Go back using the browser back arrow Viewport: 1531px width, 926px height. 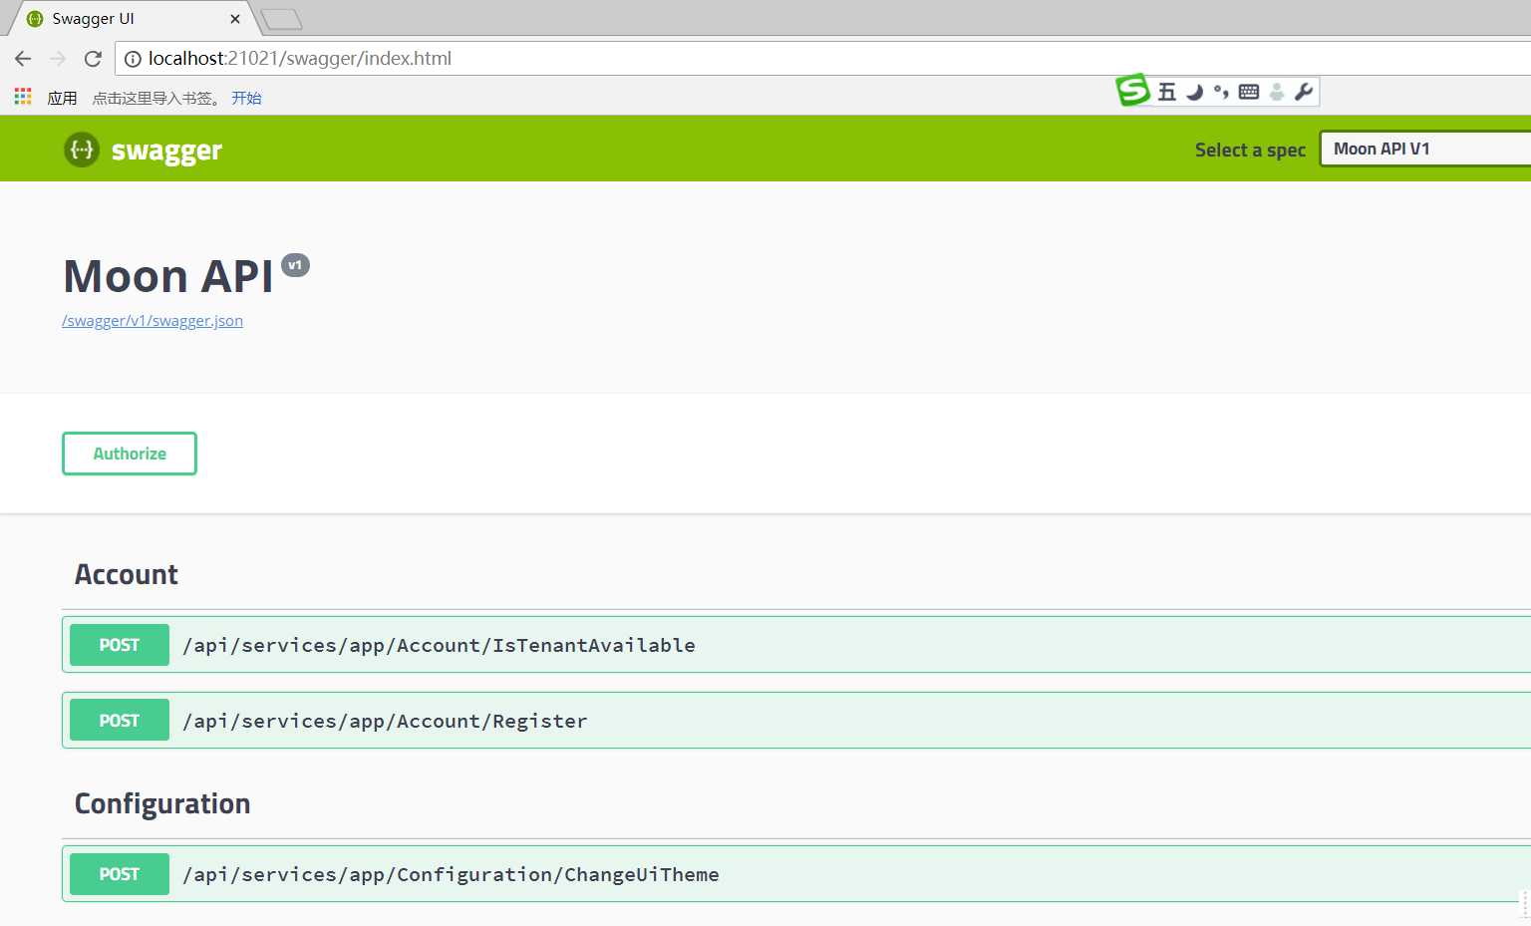coord(23,59)
